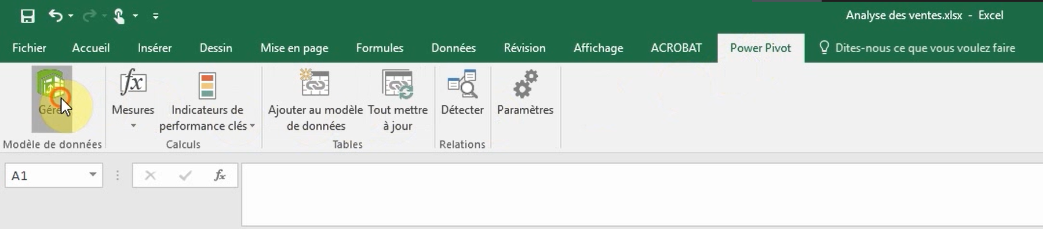Image resolution: width=1043 pixels, height=229 pixels.
Task: Click Tout mettre à jour icon
Action: point(397,84)
